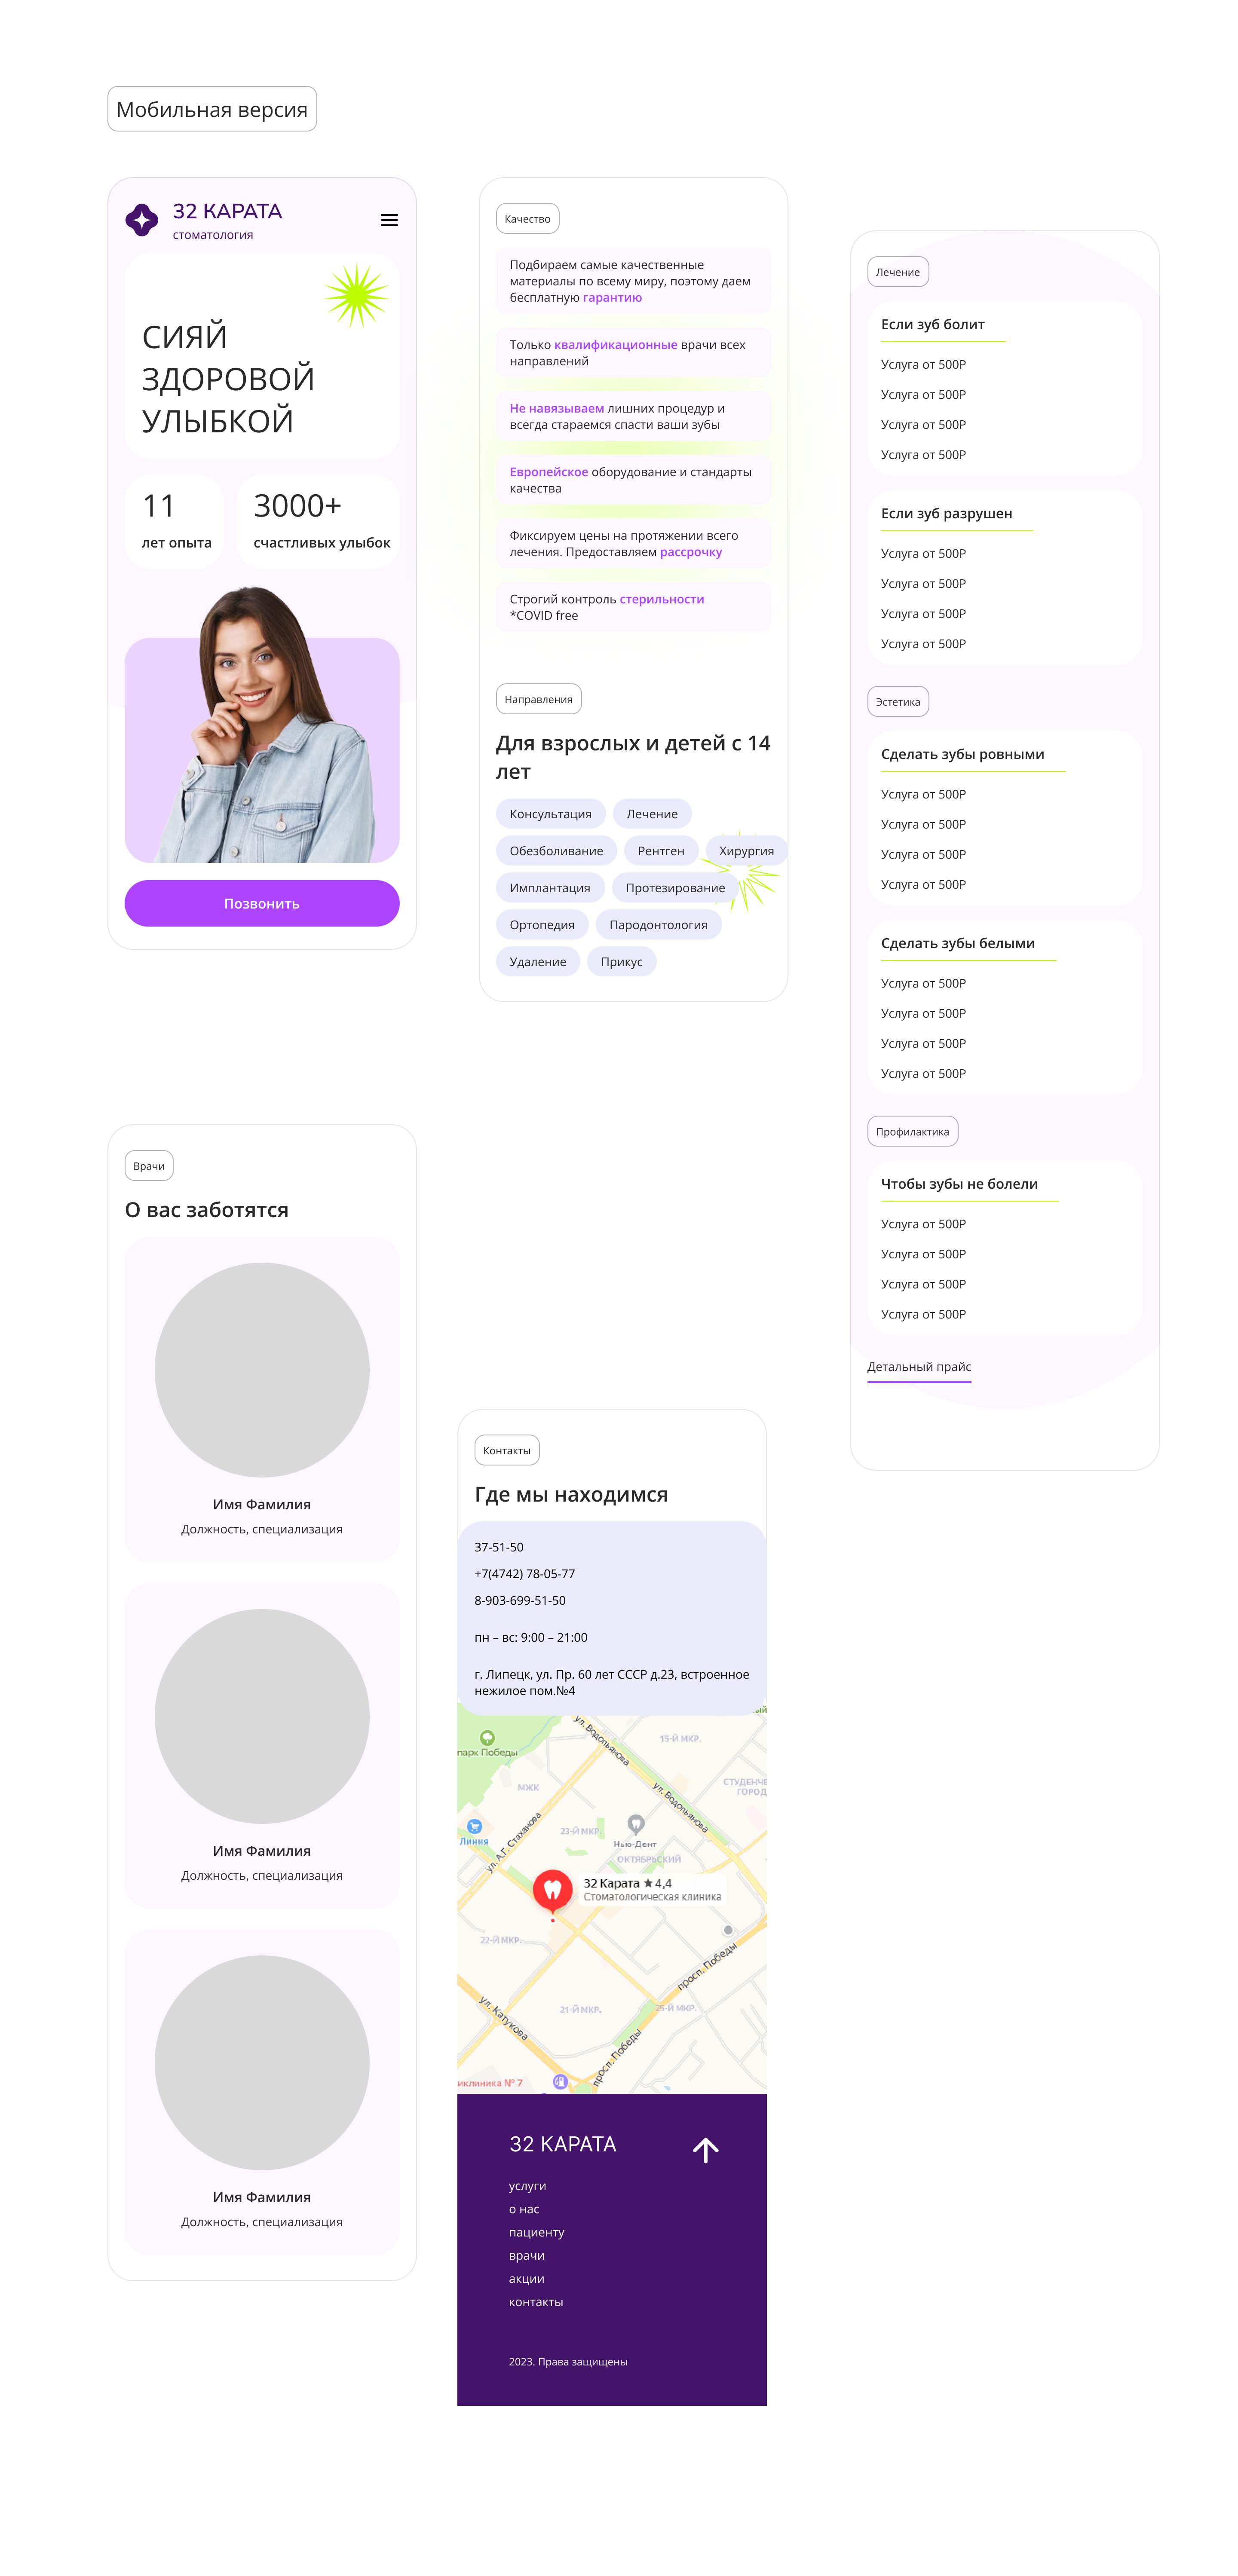
Task: Expand the Если зуб болит card
Action: [x=932, y=324]
